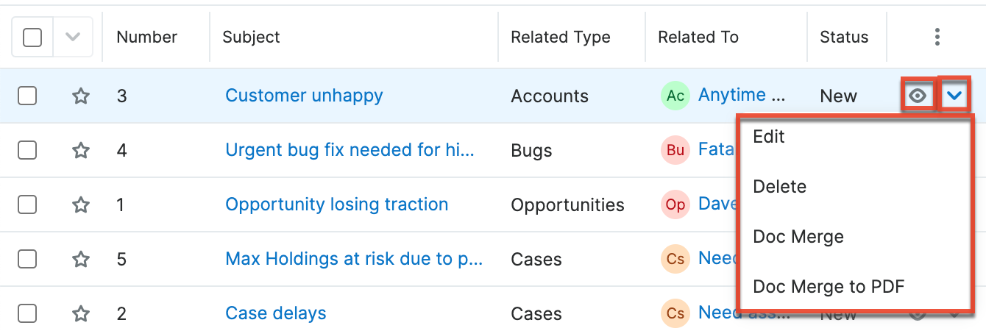The image size is (986, 331).
Task: Favorite the Customer unhappy record star
Action: click(81, 96)
